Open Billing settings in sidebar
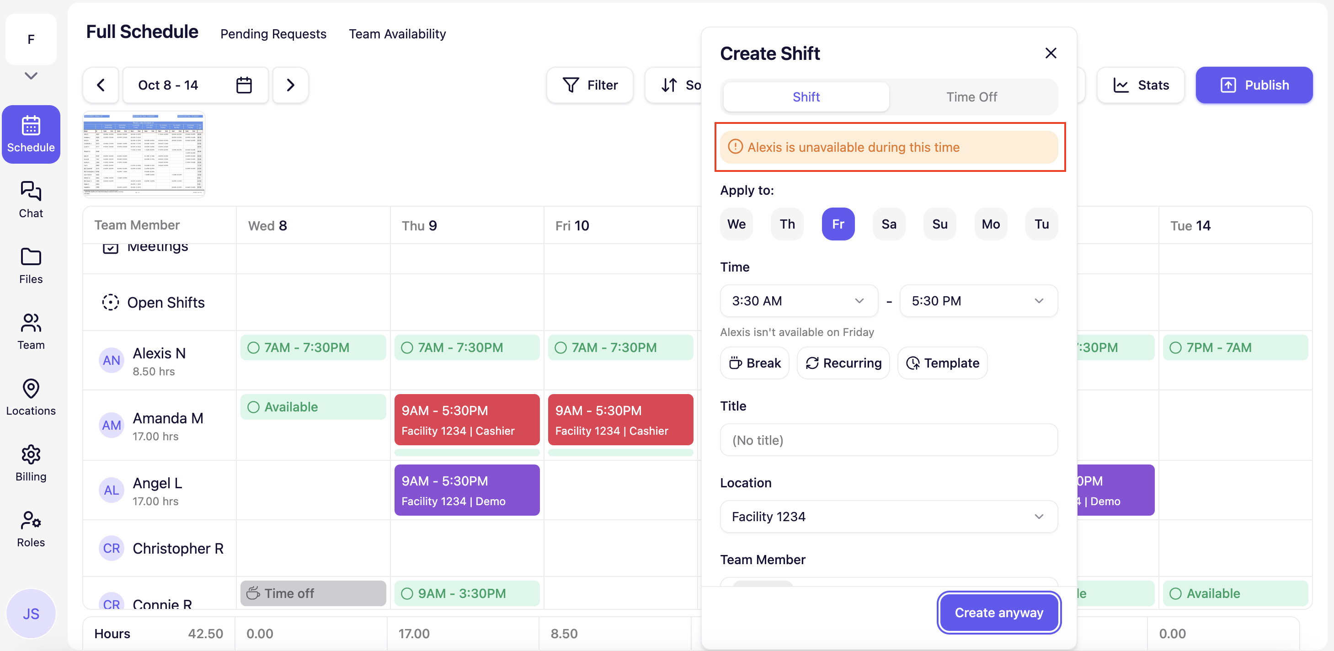The height and width of the screenshot is (651, 1334). point(31,463)
